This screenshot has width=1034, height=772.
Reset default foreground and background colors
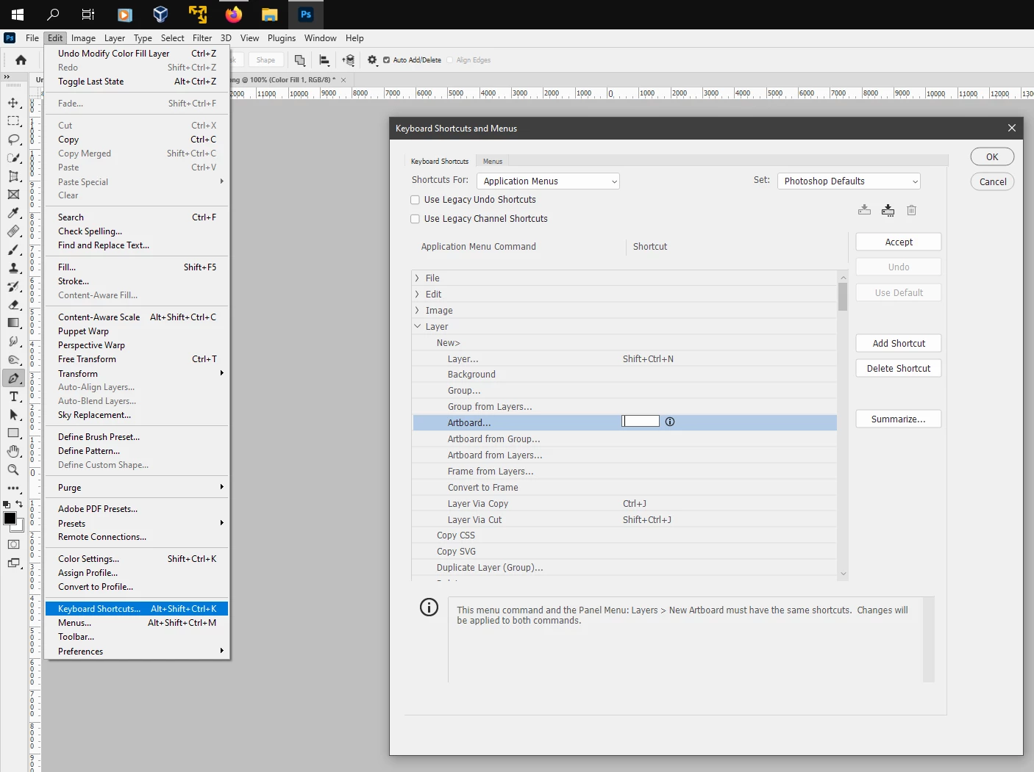point(7,505)
